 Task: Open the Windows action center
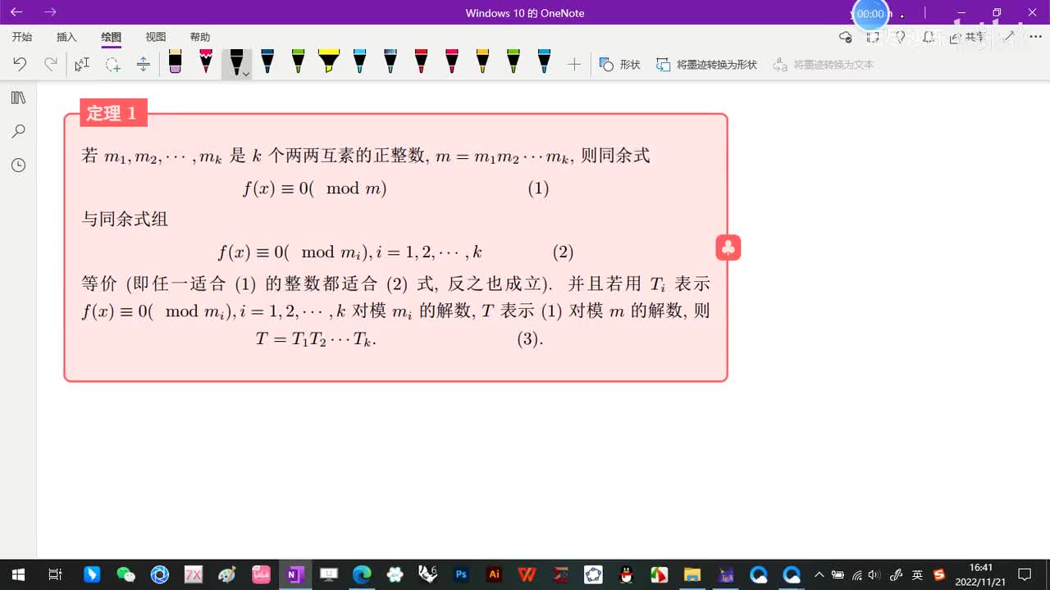pyautogui.click(x=1025, y=574)
